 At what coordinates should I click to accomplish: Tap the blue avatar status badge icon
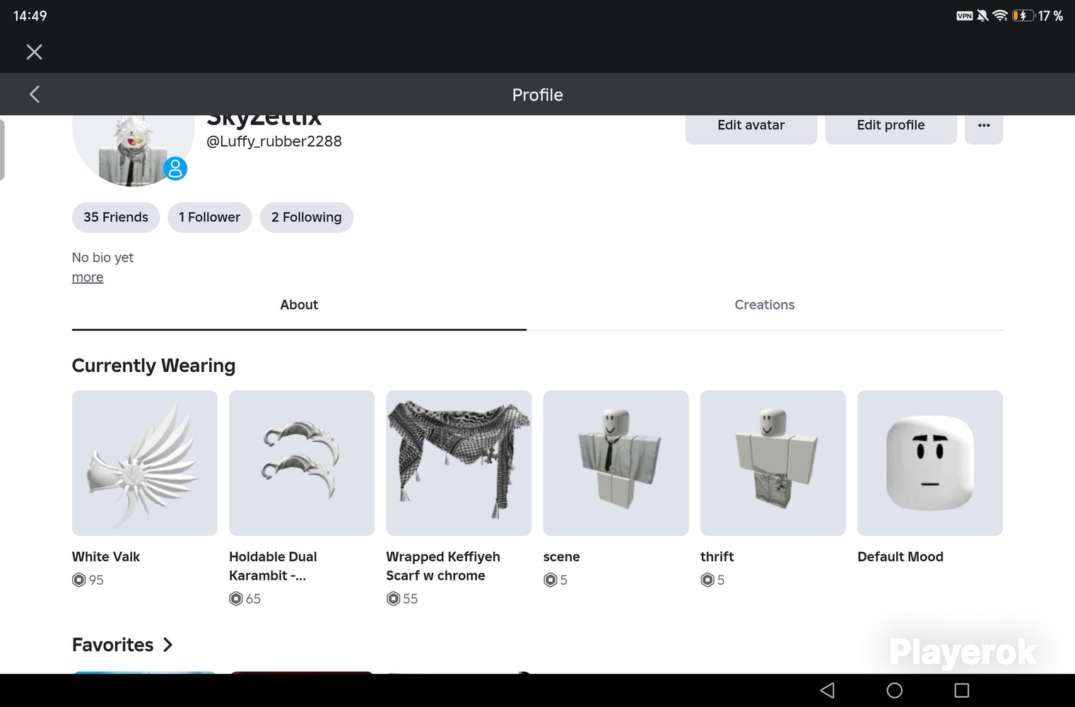click(175, 168)
